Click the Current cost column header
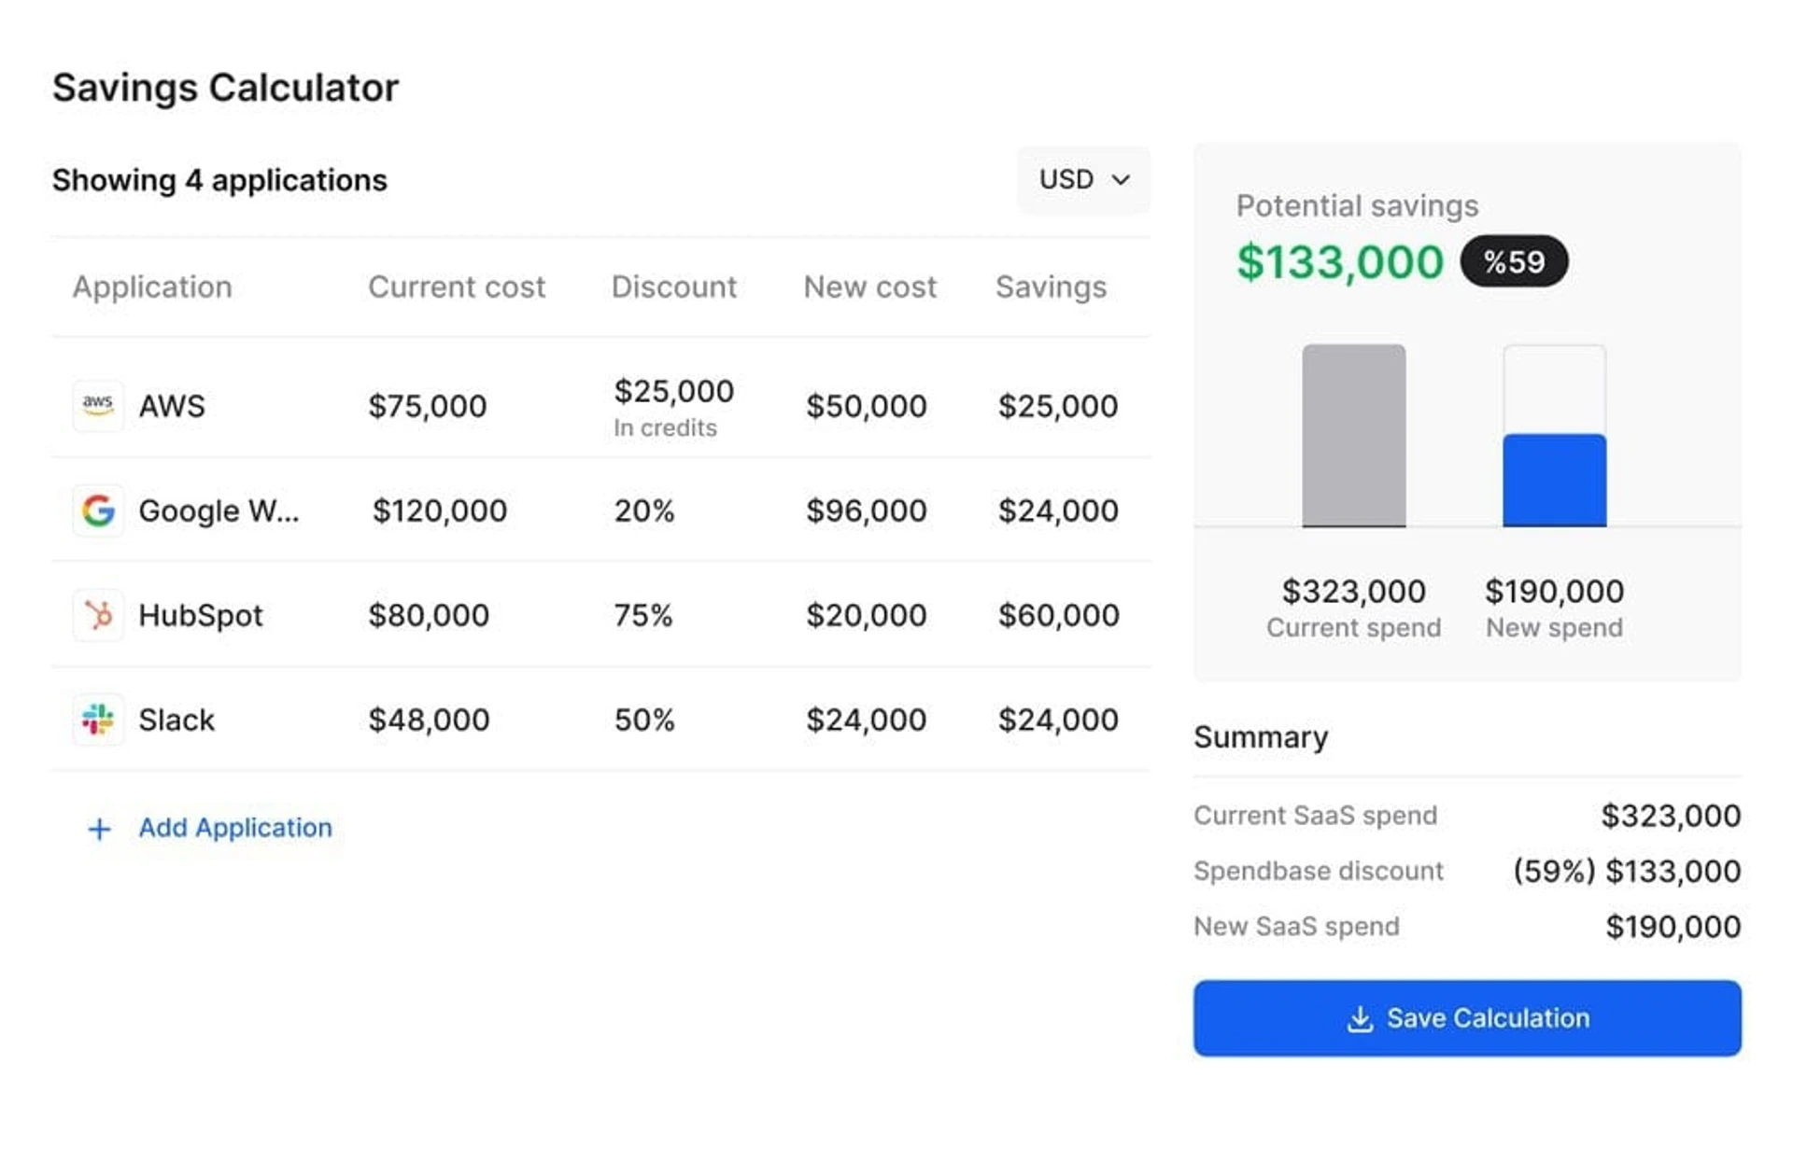 (457, 287)
